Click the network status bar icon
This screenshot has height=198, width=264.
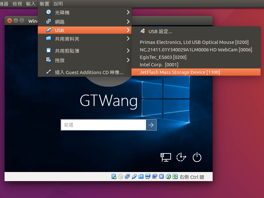coord(127,177)
